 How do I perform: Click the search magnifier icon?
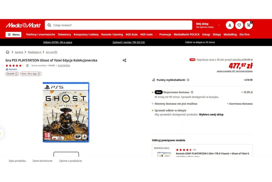coord(49,25)
